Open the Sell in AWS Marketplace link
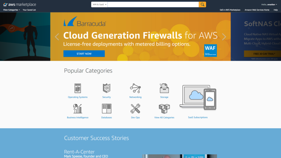Screen dimensions: 281x158 230,10
